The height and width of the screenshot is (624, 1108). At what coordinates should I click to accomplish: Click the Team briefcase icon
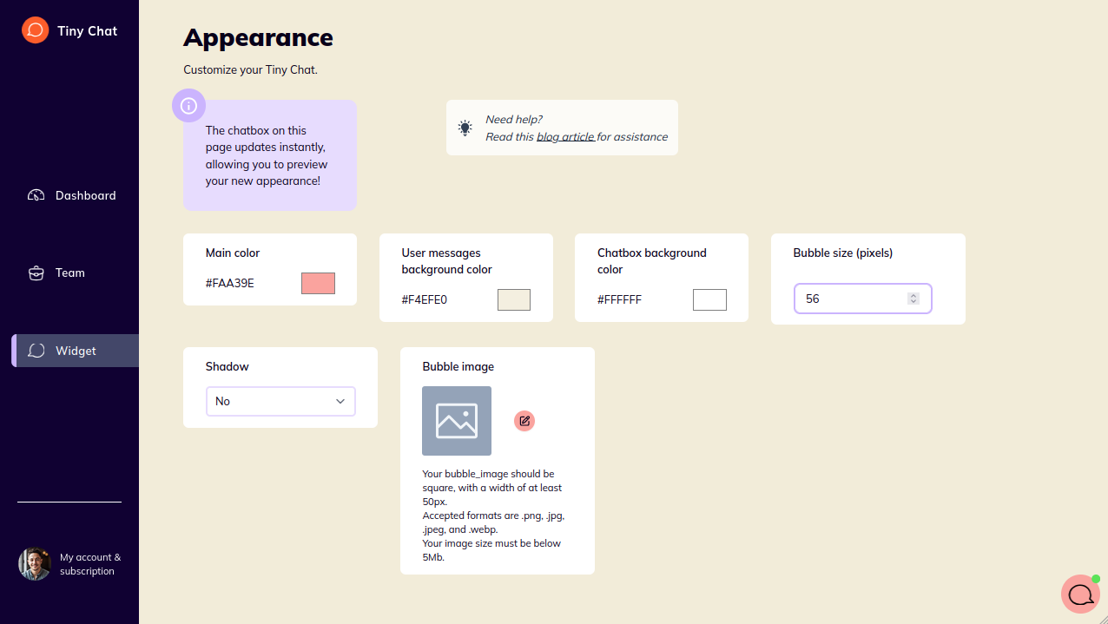click(36, 273)
